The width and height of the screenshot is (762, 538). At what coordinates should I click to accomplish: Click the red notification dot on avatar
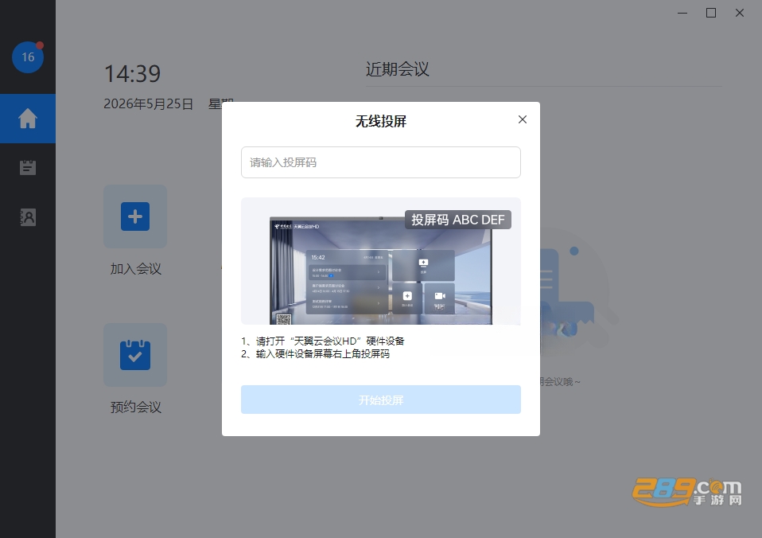point(40,45)
